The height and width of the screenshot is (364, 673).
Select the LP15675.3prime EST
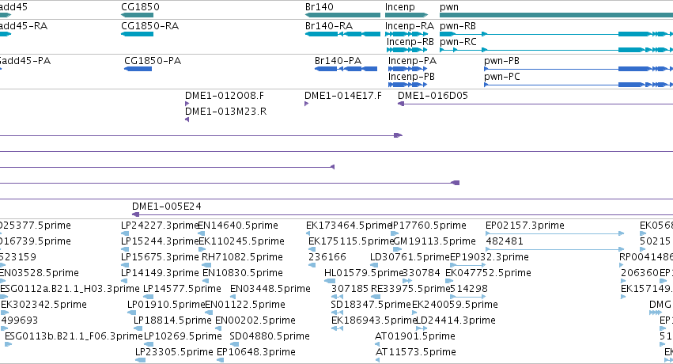coord(125,265)
